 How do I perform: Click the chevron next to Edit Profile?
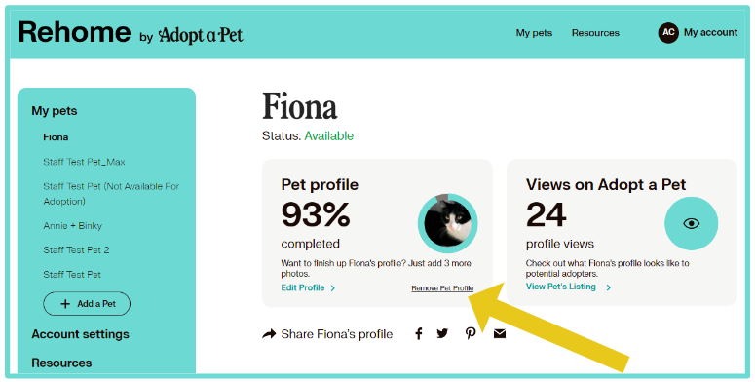[x=333, y=288]
